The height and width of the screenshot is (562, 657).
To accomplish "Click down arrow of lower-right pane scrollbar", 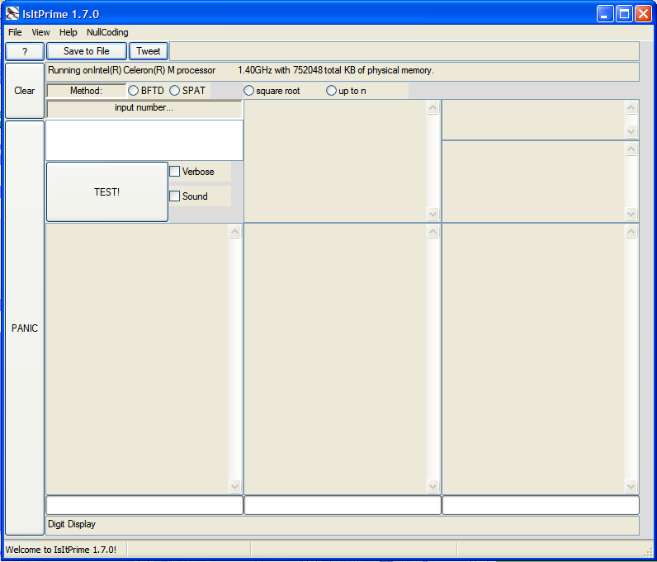I will coord(631,486).
